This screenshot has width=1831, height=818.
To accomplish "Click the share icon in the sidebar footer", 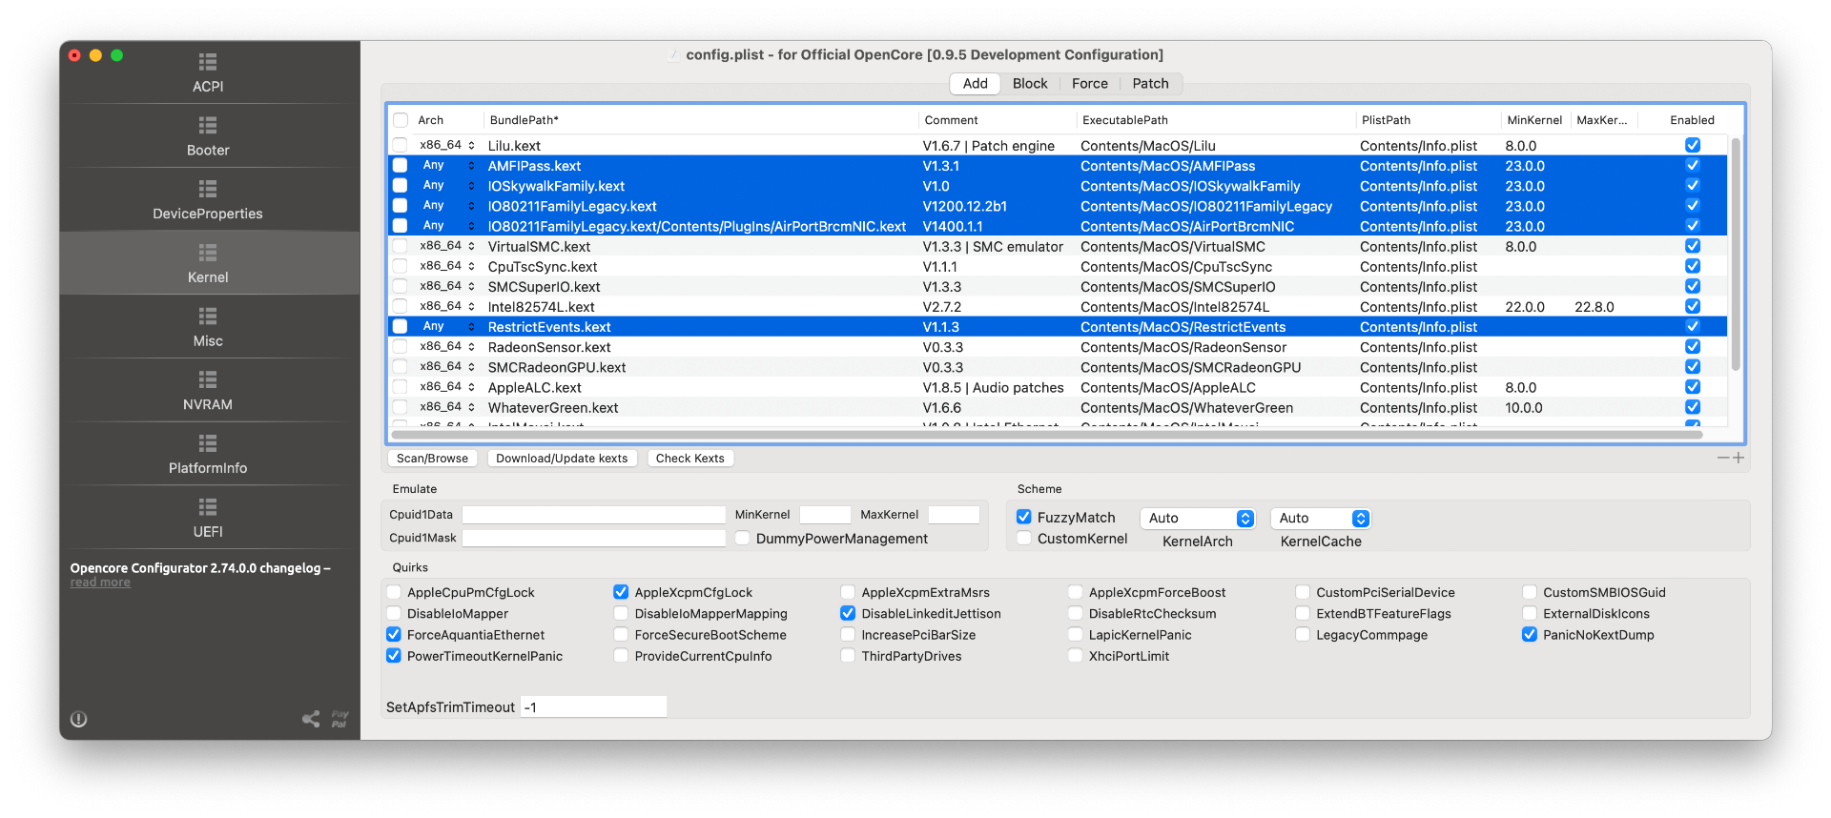I will click(311, 719).
